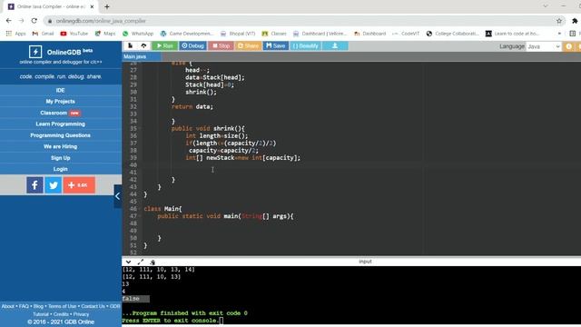581x327 pixels.
Task: Open the Maps bookmark
Action: (x=105, y=34)
